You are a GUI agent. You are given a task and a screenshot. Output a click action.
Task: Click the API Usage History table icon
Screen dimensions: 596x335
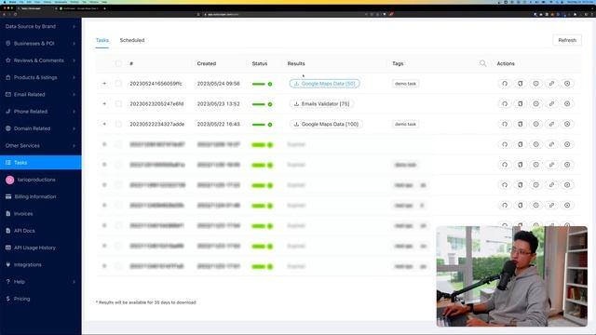pos(8,248)
